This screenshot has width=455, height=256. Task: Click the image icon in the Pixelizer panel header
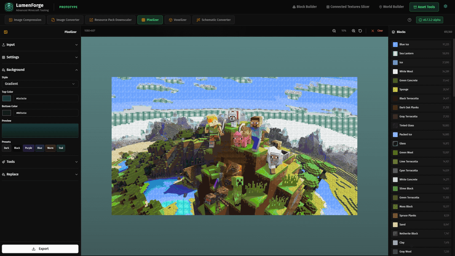[x=6, y=32]
